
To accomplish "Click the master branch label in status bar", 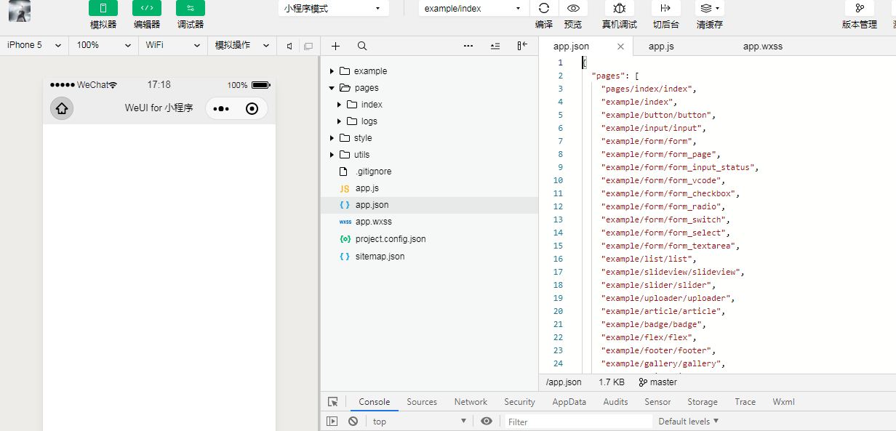I will 663,382.
